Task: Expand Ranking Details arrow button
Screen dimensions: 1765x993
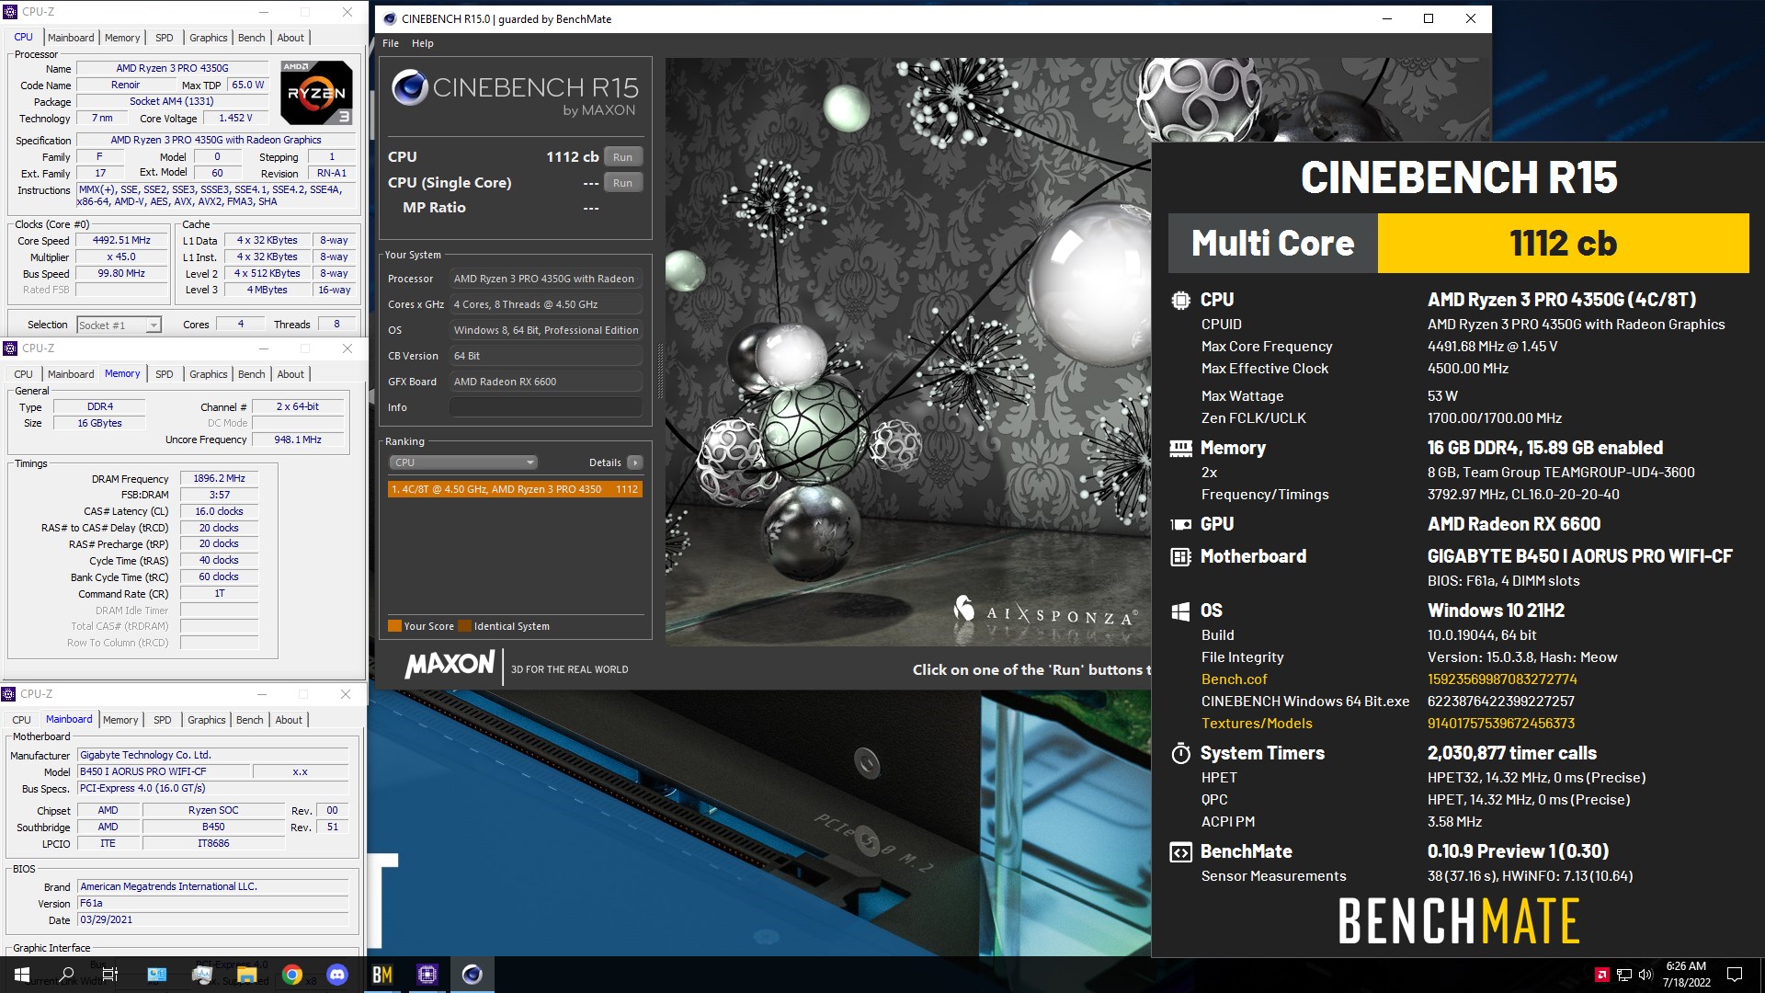Action: coord(634,462)
